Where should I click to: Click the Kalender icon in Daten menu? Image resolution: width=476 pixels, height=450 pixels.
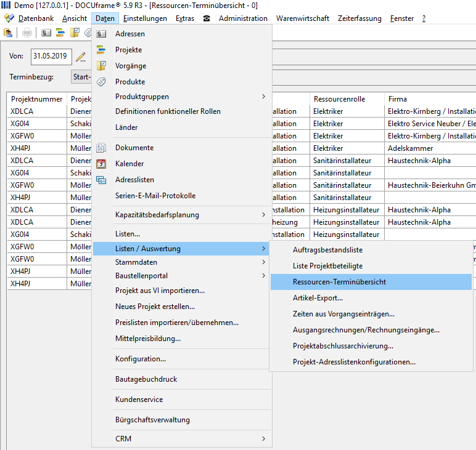coord(101,164)
